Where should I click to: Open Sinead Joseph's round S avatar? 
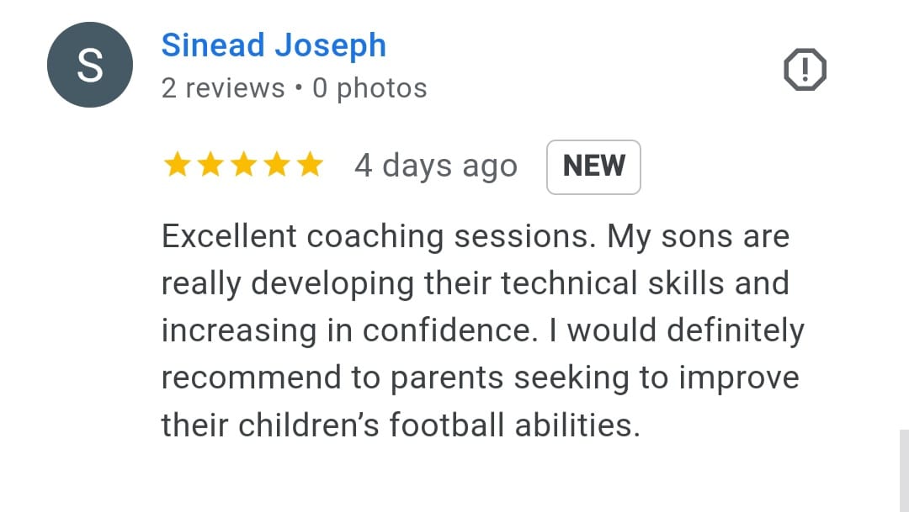[90, 65]
